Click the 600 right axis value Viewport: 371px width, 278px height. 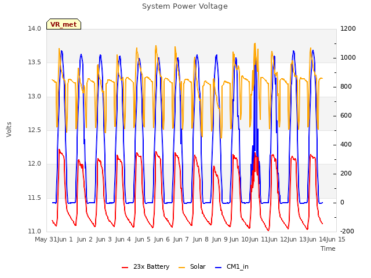pos(346,116)
